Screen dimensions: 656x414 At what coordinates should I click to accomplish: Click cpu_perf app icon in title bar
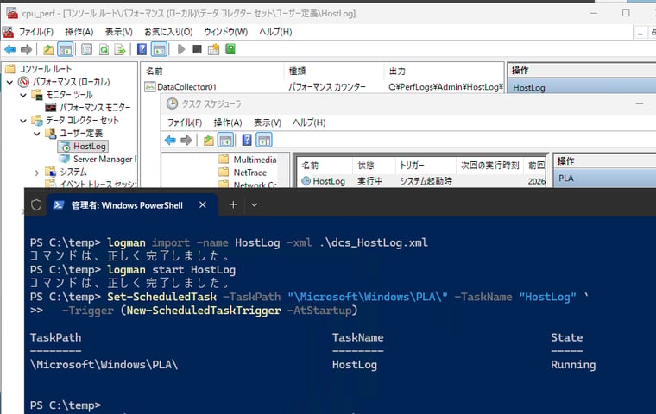tap(12, 14)
